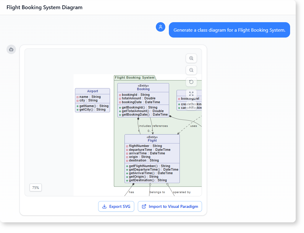Select the Flight entity class title
304x233 pixels.
point(152,140)
